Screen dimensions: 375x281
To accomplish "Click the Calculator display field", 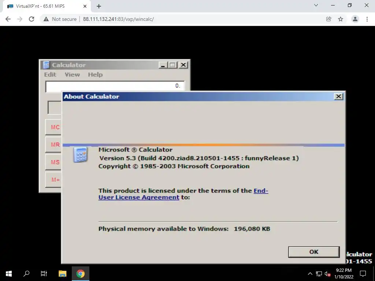I will [115, 86].
